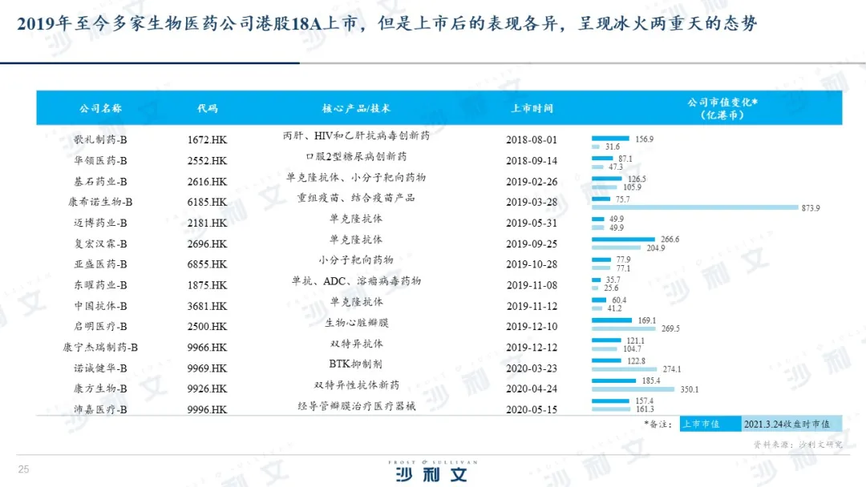Screen dimensions: 866x487
Task: Click the Frost & Sullivan 沙利文 logo
Action: 431,472
